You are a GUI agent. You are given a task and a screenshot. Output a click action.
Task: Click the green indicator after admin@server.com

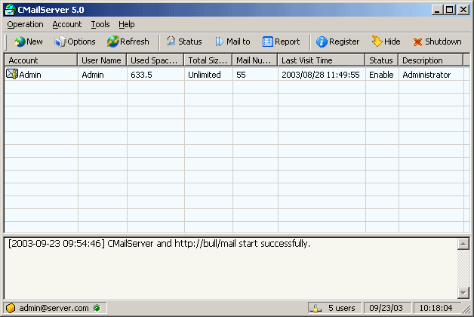tap(97, 308)
